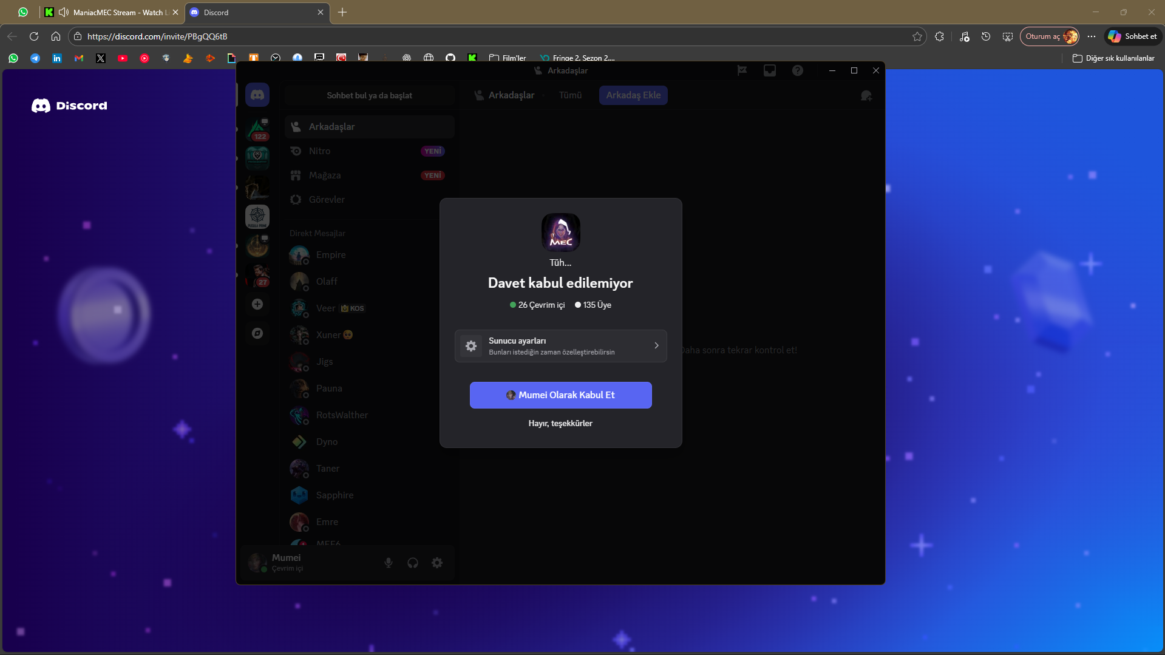This screenshot has width=1165, height=655.
Task: Close the Discord browser tab
Action: pyautogui.click(x=321, y=12)
